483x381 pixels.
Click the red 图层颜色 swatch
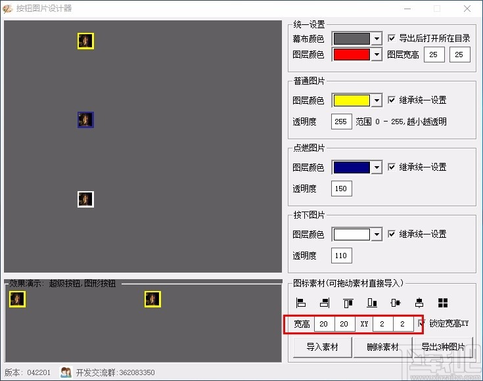352,55
